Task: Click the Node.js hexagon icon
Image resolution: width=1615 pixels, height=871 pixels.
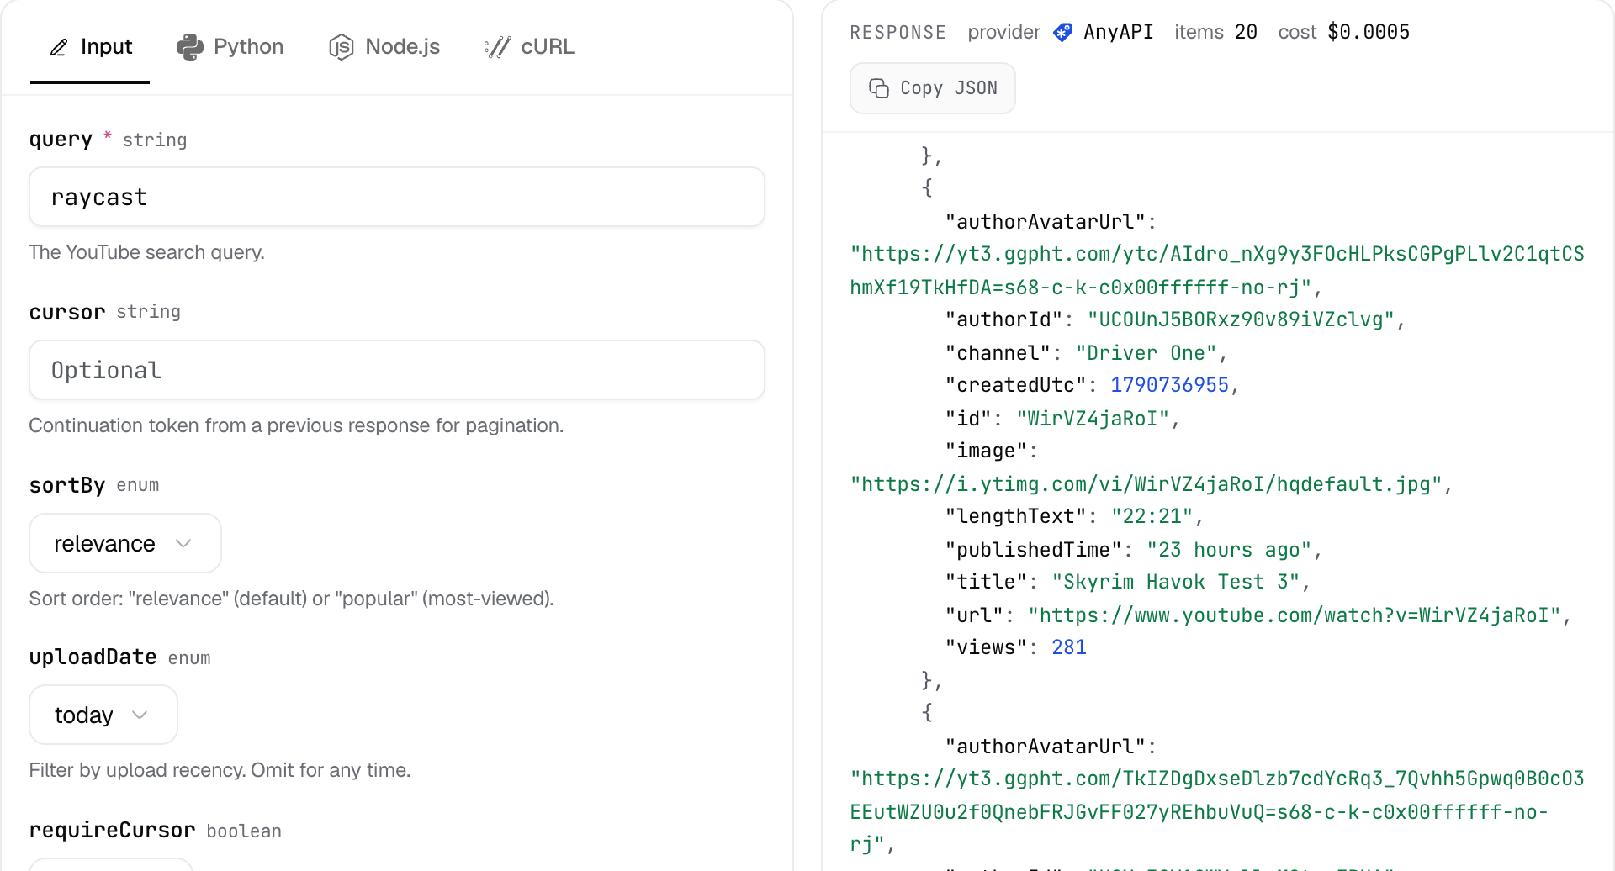Action: (341, 47)
